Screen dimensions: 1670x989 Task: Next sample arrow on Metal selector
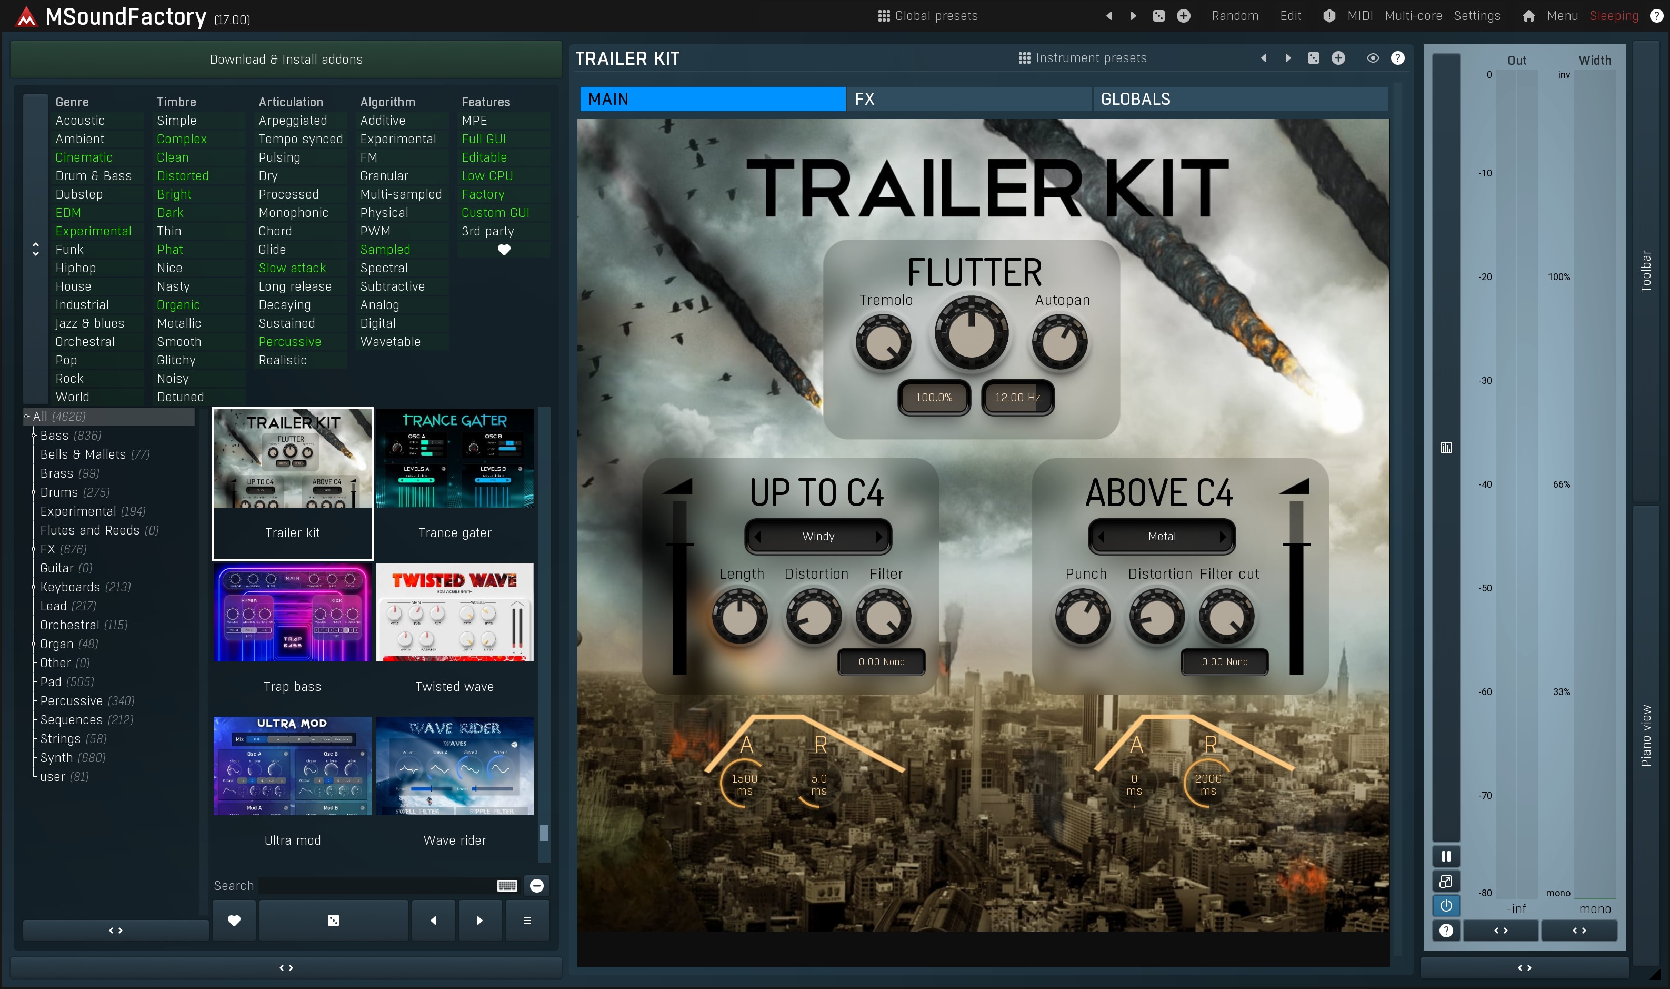click(x=1223, y=537)
